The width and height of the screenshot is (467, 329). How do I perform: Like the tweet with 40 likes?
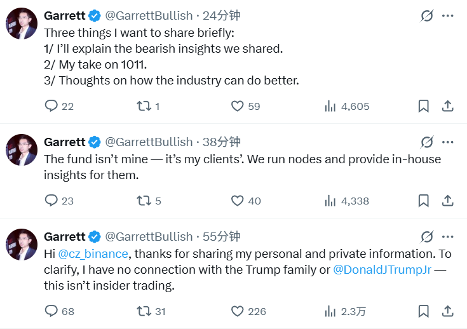click(x=237, y=201)
